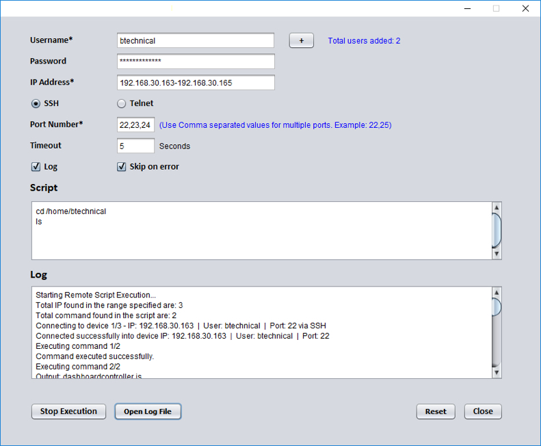Disable the Skip on error checkbox
Viewport: 541px width, 446px height.
pos(122,167)
